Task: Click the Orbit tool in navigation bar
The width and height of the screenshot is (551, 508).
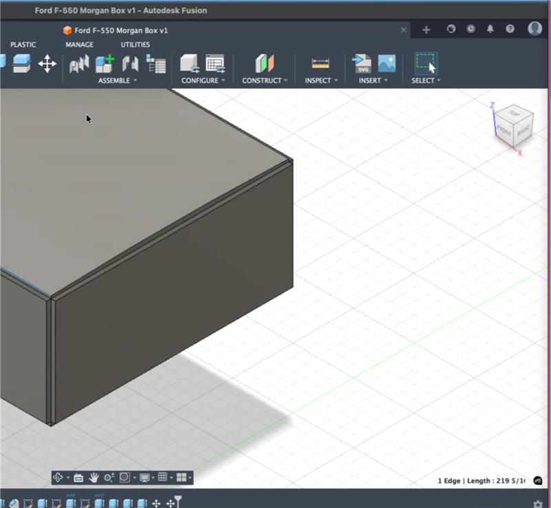Action: (58, 478)
